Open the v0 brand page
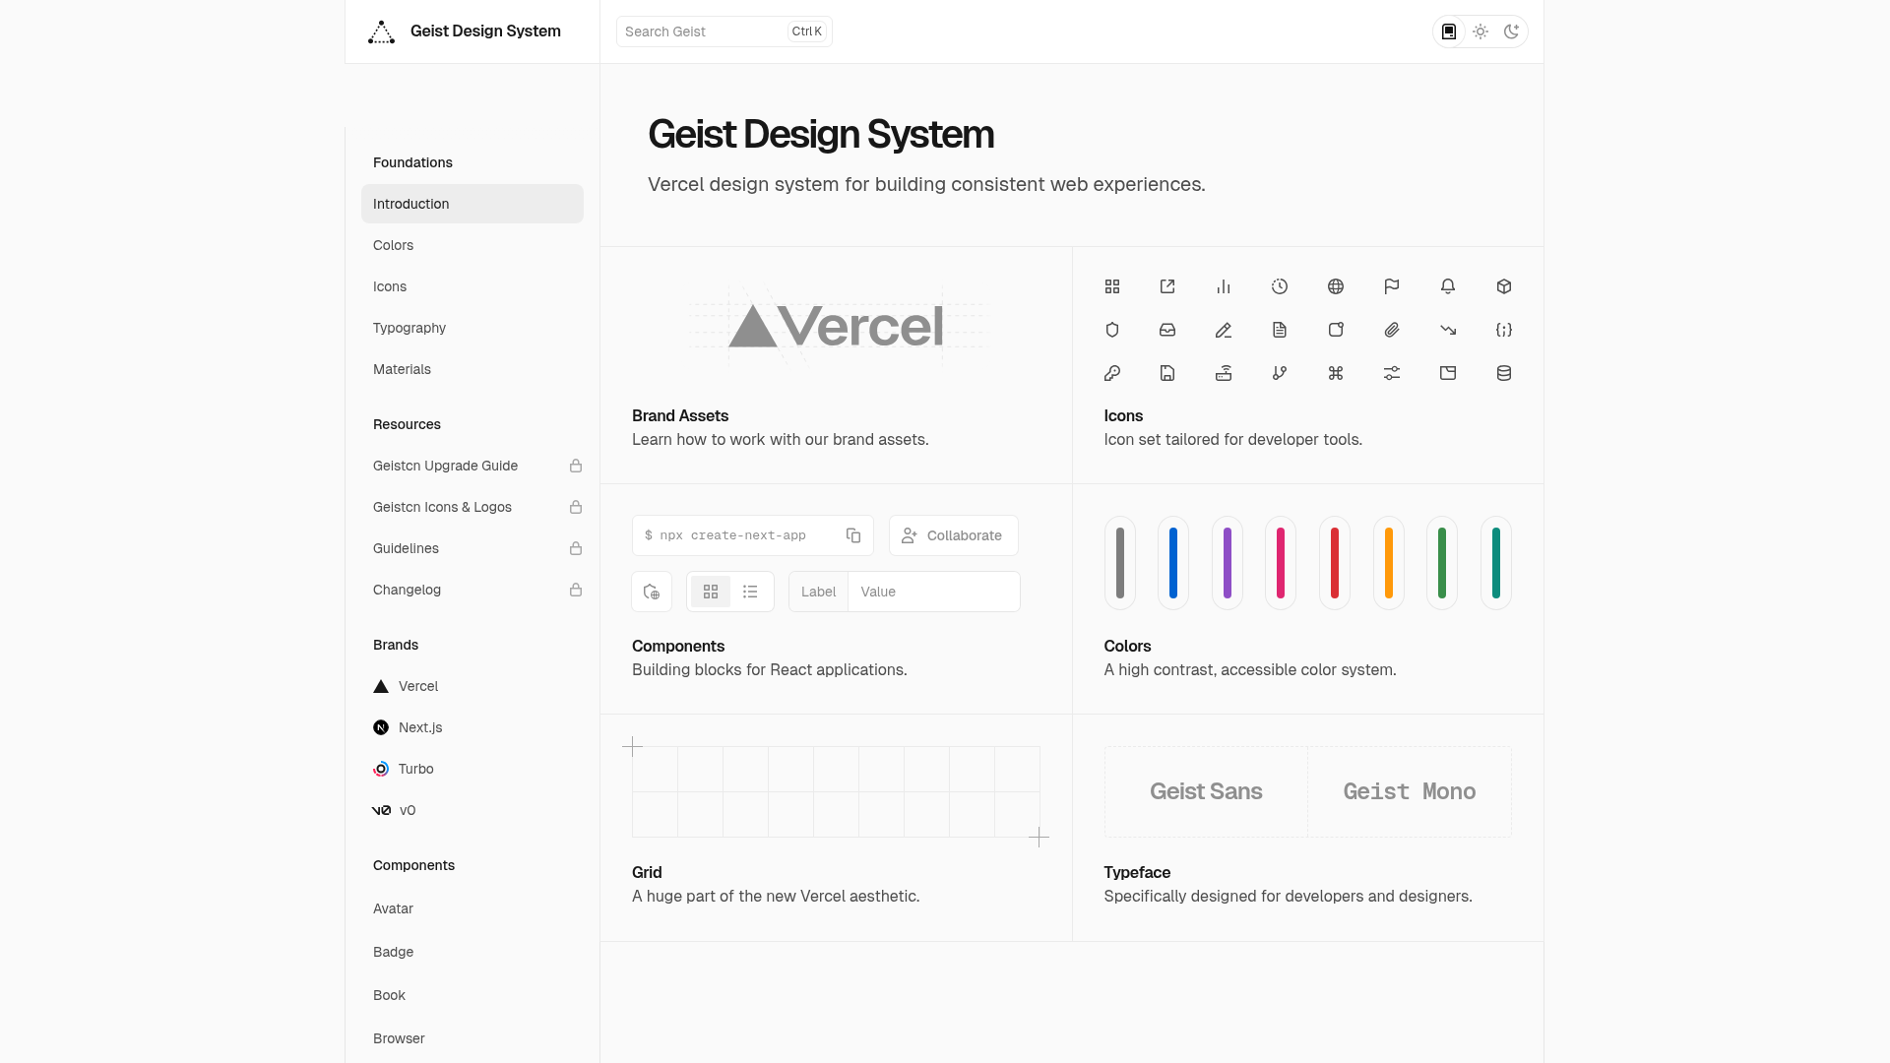Viewport: 1890px width, 1063px height. [472, 810]
